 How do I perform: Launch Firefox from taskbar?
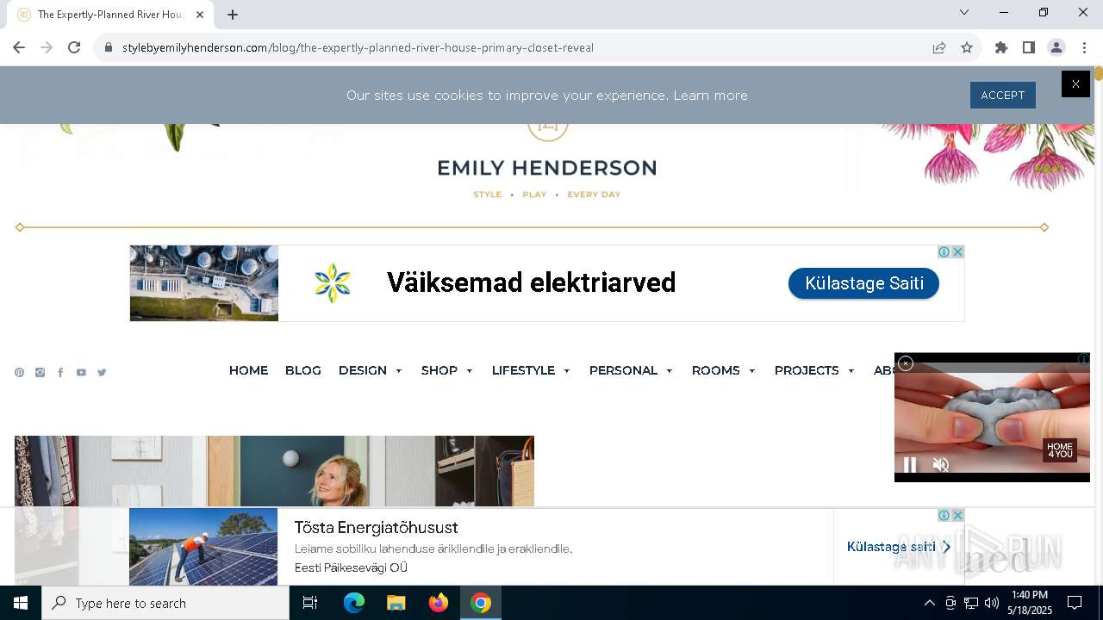tap(439, 603)
